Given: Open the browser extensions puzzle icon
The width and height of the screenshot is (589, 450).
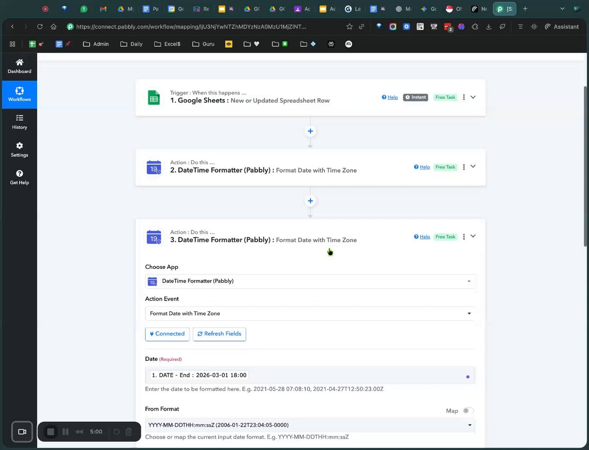Looking at the screenshot, I should point(475,27).
